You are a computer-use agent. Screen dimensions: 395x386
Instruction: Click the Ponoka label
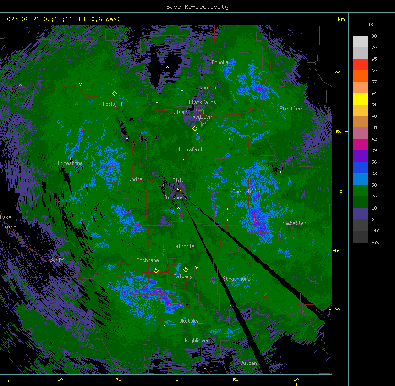pos(220,62)
